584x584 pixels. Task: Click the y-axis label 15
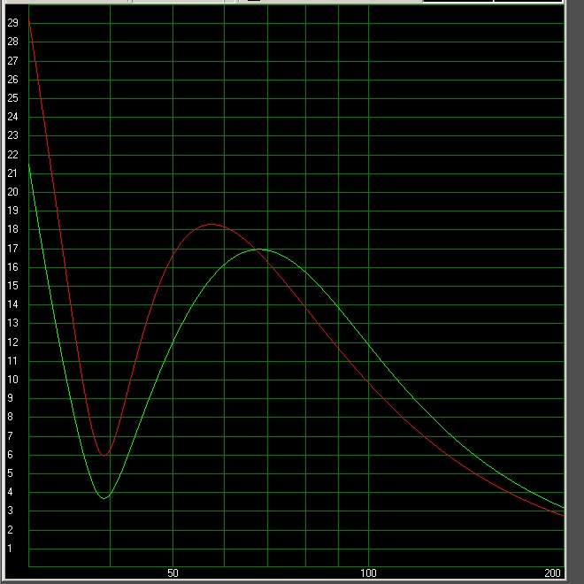tap(12, 286)
